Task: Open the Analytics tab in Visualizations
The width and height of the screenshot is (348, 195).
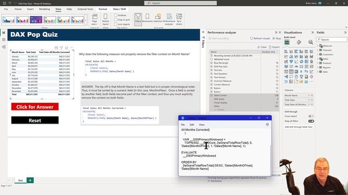Action: 310,42
